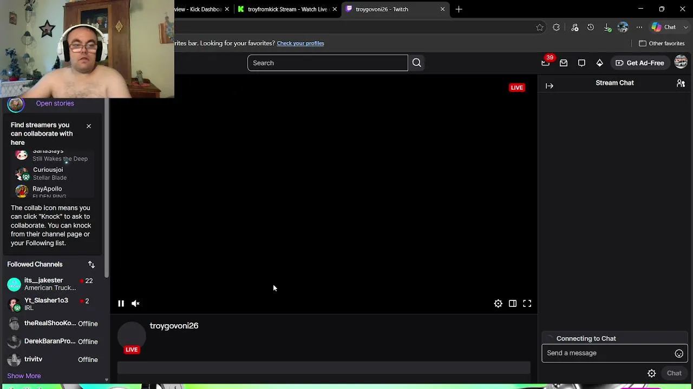
Task: Toggle theatre mode in the player
Action: pyautogui.click(x=513, y=304)
